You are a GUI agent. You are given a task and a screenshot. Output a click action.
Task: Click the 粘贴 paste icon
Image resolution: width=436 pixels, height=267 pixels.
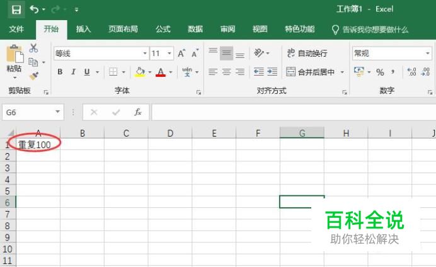tap(14, 54)
